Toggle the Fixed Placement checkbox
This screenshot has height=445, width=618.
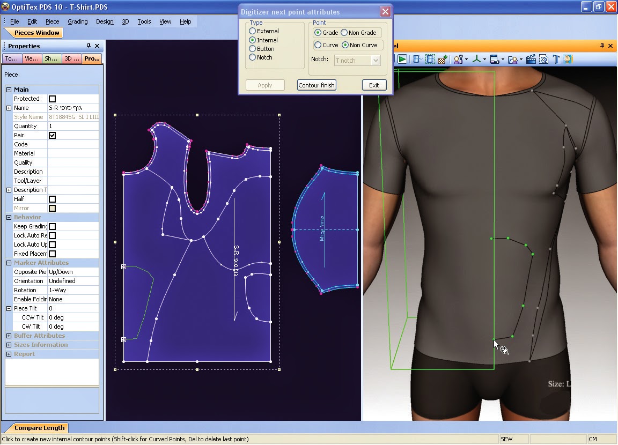pyautogui.click(x=52, y=254)
